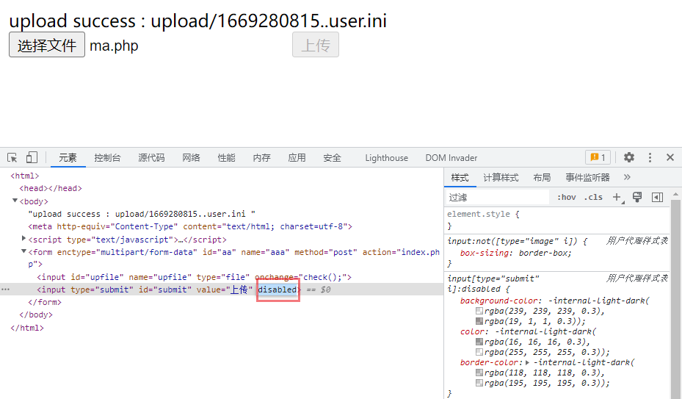The width and height of the screenshot is (682, 399).
Task: Click the box-sizing: border-box declaration
Action: [516, 253]
